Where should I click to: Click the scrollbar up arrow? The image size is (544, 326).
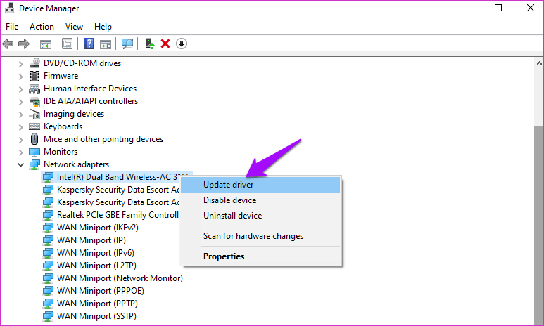539,63
